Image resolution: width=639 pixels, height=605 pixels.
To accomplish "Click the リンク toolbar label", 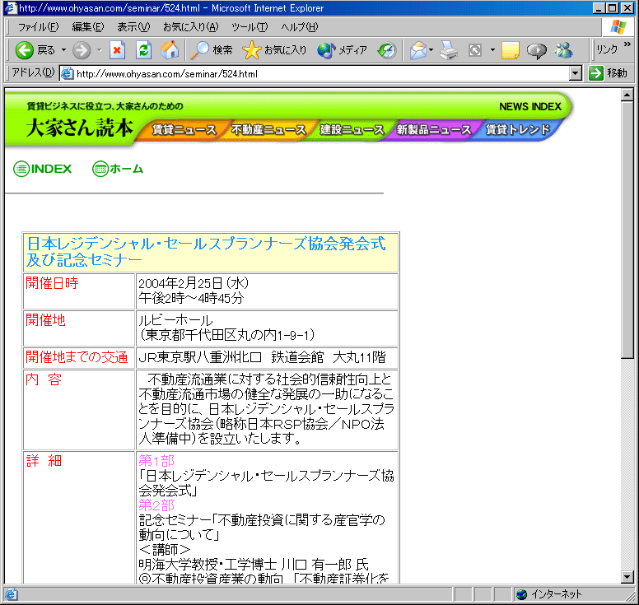I will pos(607,49).
